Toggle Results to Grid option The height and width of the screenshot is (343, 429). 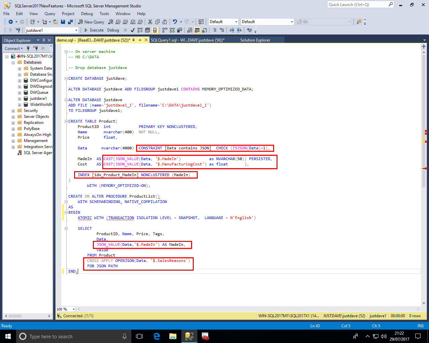[197, 30]
